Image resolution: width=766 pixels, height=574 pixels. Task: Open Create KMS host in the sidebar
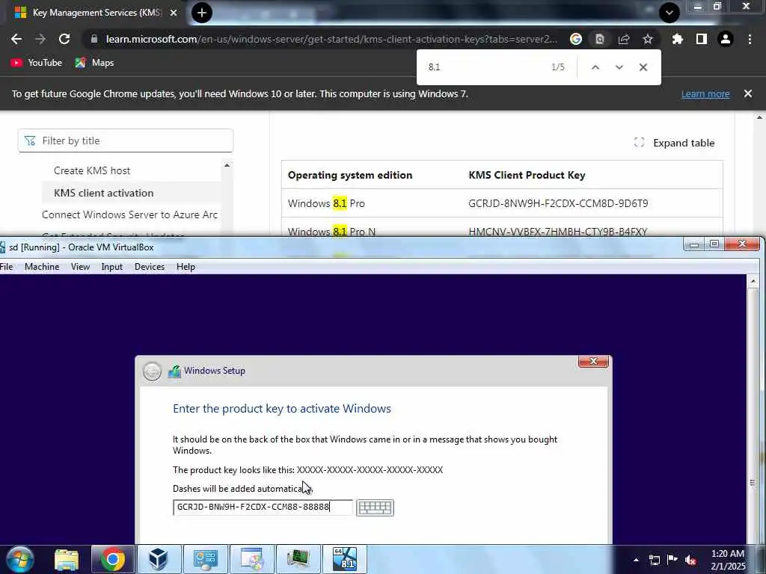click(92, 170)
